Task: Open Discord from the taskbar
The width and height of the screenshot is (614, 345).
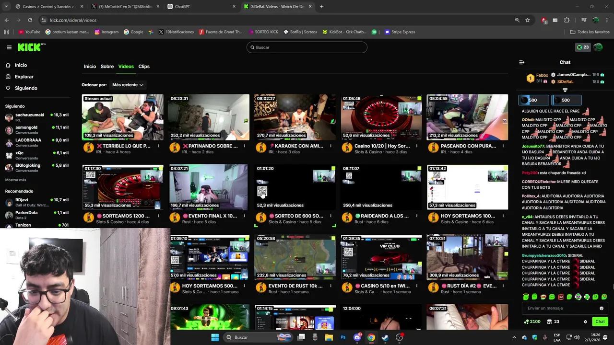Action: [357, 337]
